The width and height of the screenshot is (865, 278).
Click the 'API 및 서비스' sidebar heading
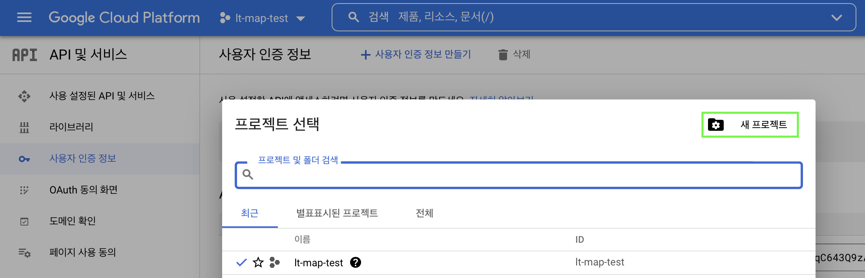pyautogui.click(x=88, y=55)
